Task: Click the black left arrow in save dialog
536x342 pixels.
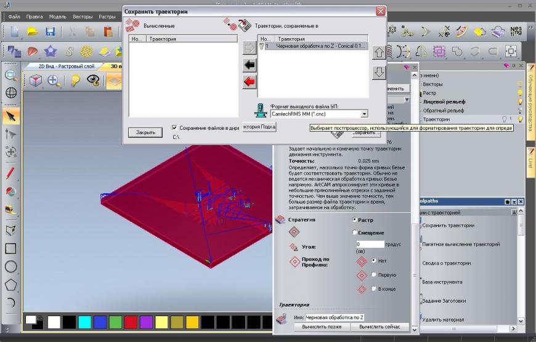Action: point(250,65)
